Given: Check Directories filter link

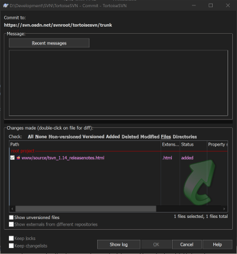Looking at the screenshot, I should (185, 137).
